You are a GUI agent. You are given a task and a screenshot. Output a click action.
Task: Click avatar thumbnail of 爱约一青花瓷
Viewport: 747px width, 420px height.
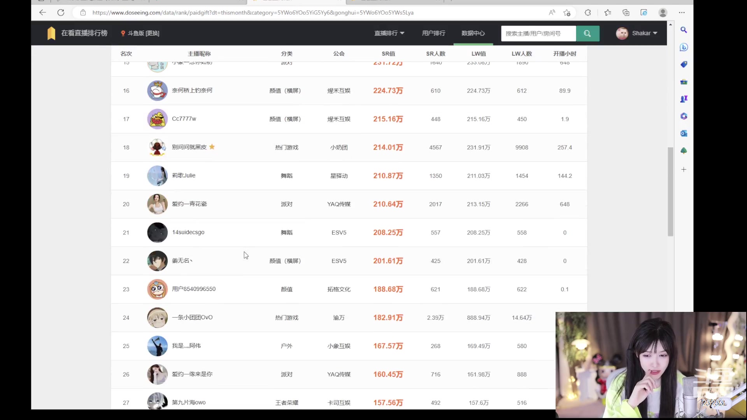click(x=157, y=204)
